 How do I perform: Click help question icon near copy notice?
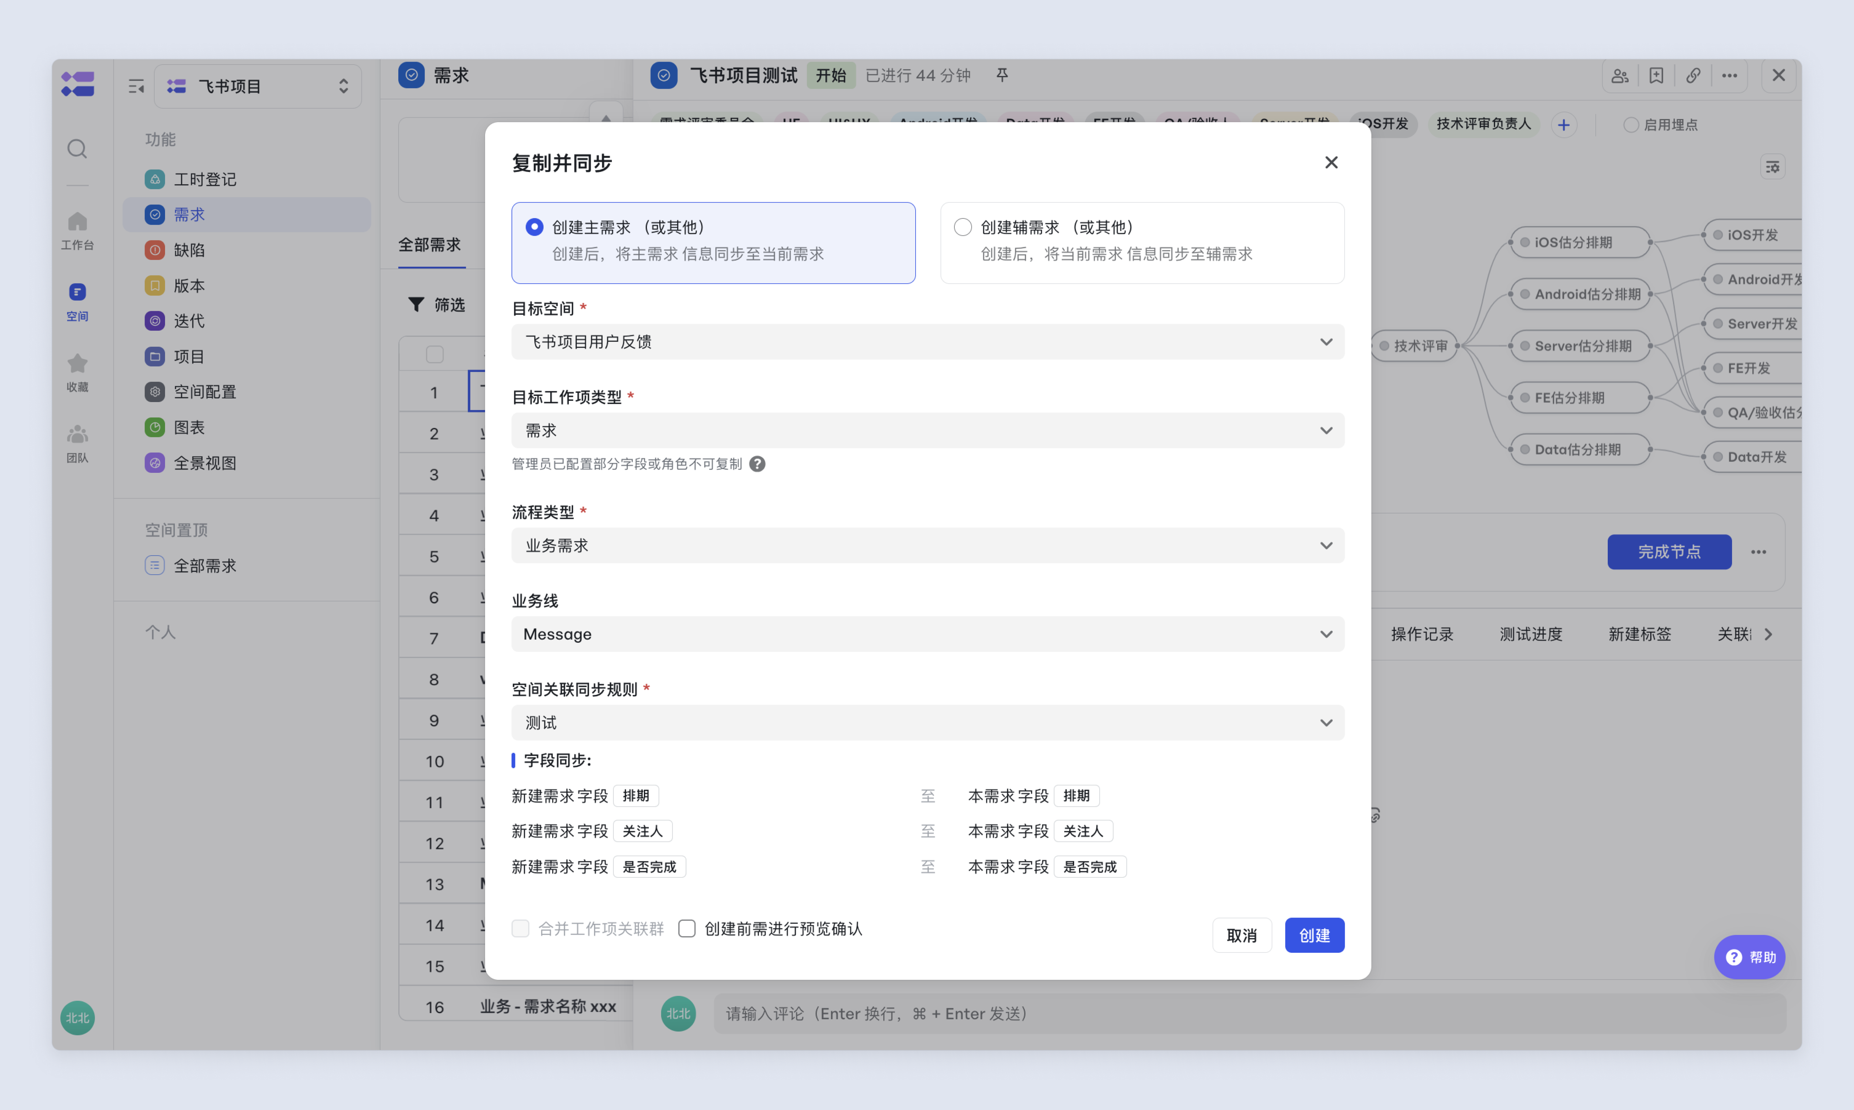pyautogui.click(x=757, y=464)
